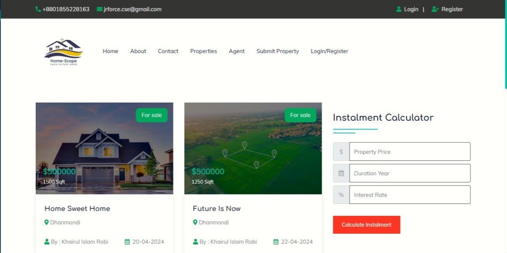Viewport: 507px width, 253px height.
Task: Click the Register user-plus icon
Action: pos(435,9)
